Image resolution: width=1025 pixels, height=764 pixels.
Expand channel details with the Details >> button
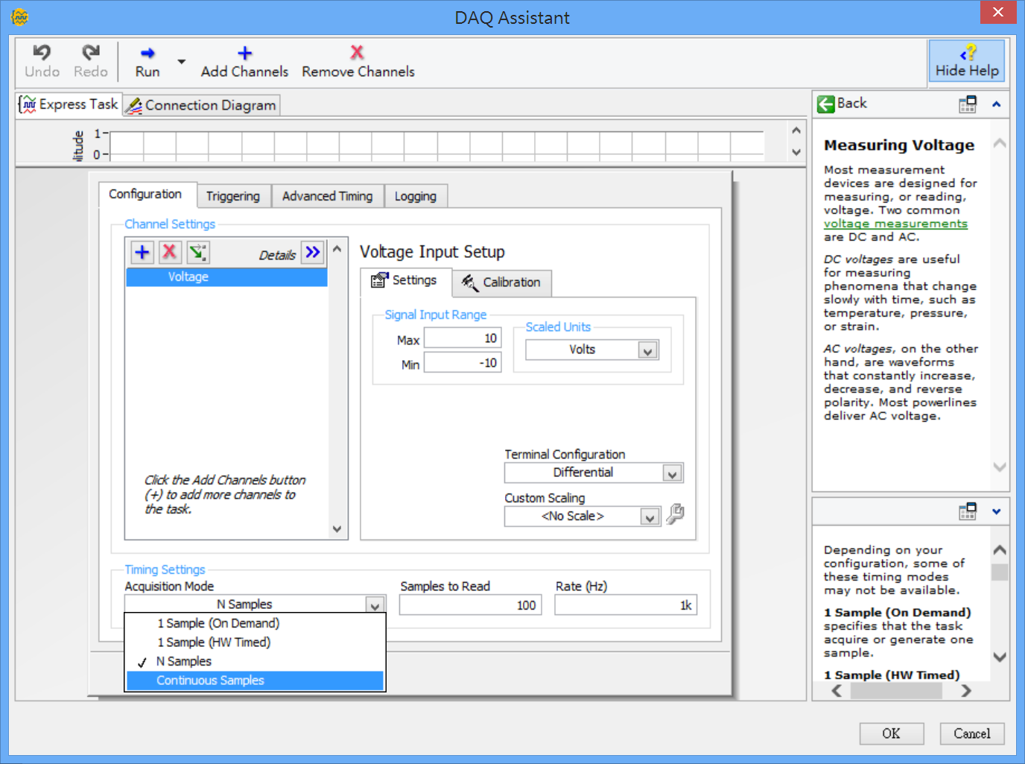pos(312,252)
